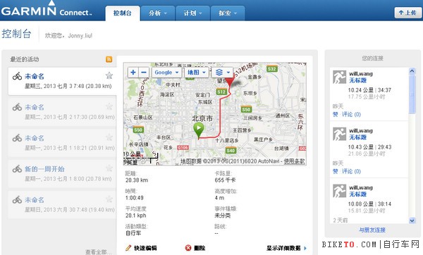Star the 新的一周开始 activity

click(109, 168)
